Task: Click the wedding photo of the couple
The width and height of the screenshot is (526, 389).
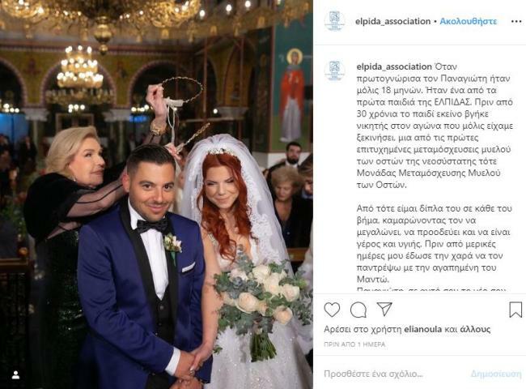Action: tap(156, 194)
